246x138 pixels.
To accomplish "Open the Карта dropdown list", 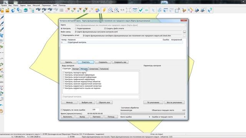I will click(131, 25).
